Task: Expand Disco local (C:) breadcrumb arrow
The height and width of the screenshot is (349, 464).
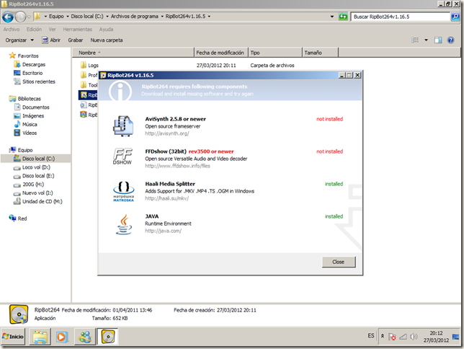Action: click(107, 17)
